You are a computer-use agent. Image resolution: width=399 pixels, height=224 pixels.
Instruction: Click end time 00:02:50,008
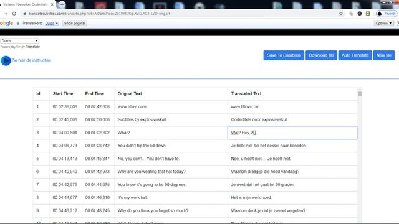97,119
